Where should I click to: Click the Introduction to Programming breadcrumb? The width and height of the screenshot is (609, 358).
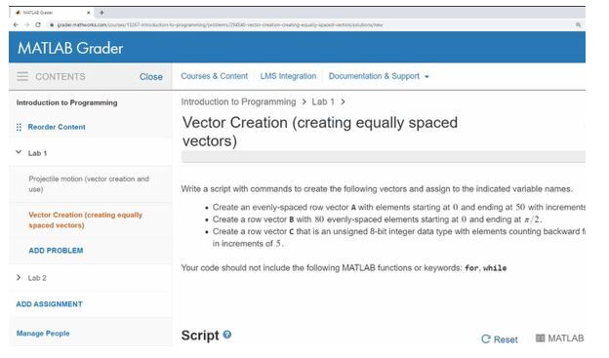[x=238, y=101]
